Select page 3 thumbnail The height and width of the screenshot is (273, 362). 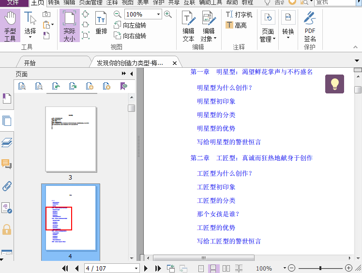[x=71, y=139]
